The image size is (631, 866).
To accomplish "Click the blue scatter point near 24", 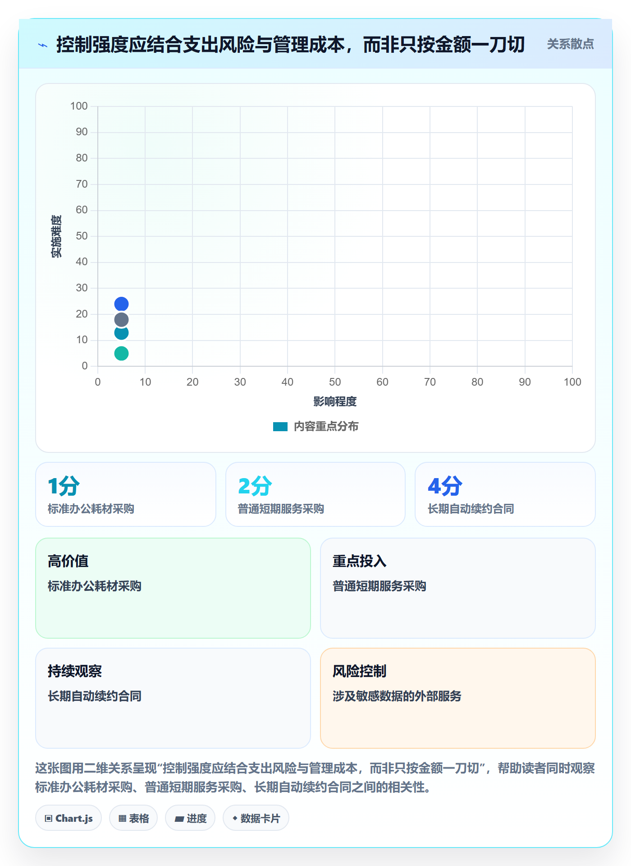I will pos(121,304).
